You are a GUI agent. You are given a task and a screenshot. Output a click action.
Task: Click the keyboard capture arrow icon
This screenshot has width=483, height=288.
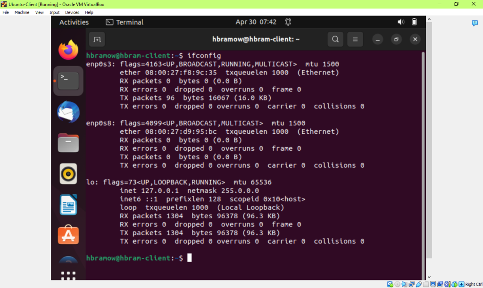[461, 284]
